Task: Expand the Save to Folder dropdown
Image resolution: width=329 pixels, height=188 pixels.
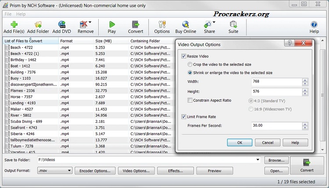Action: (x=257, y=160)
